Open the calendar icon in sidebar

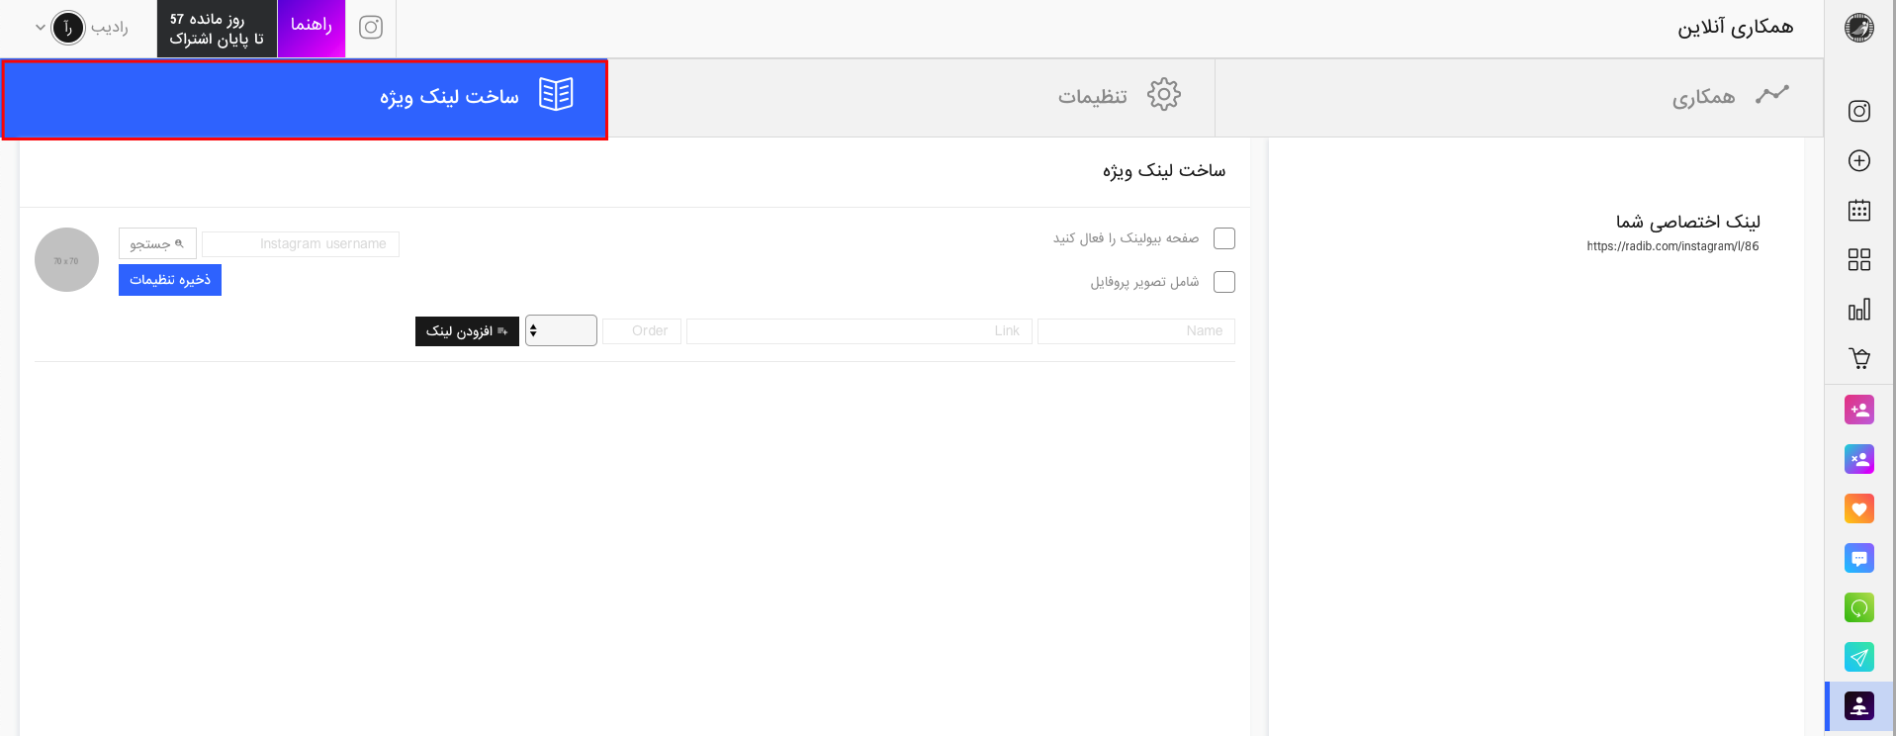1858,210
